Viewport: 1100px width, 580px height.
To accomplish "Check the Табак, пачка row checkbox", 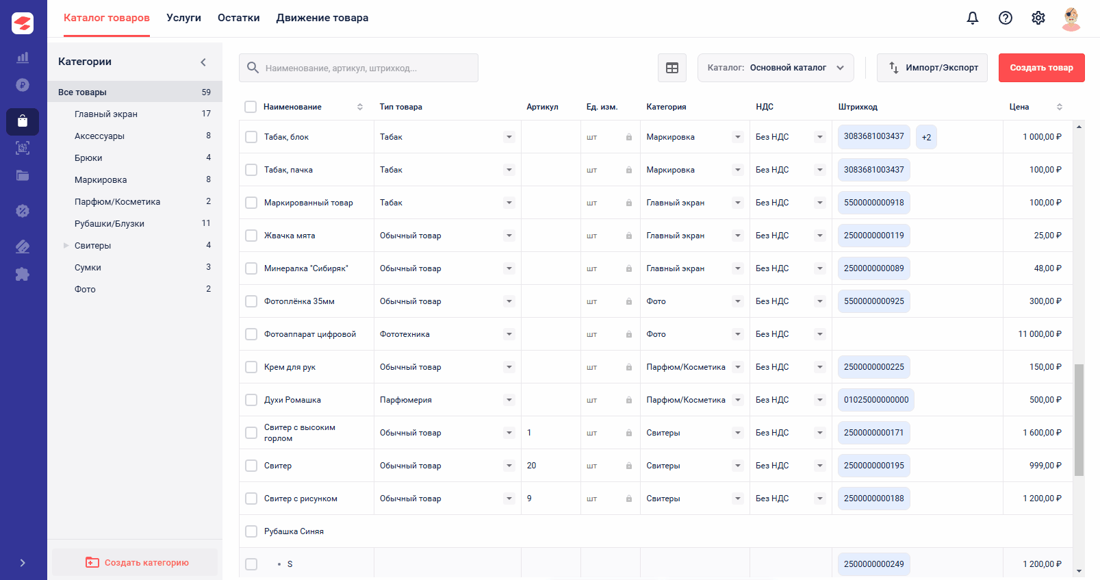I will coord(251,170).
